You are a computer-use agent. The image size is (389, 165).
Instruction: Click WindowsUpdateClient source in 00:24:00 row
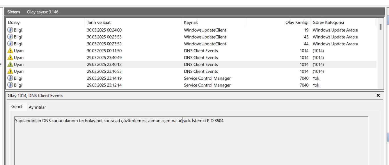click(x=205, y=30)
